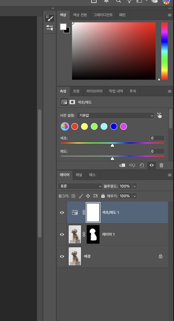Open the 채우기 fill arrow dropdown

(x=135, y=196)
